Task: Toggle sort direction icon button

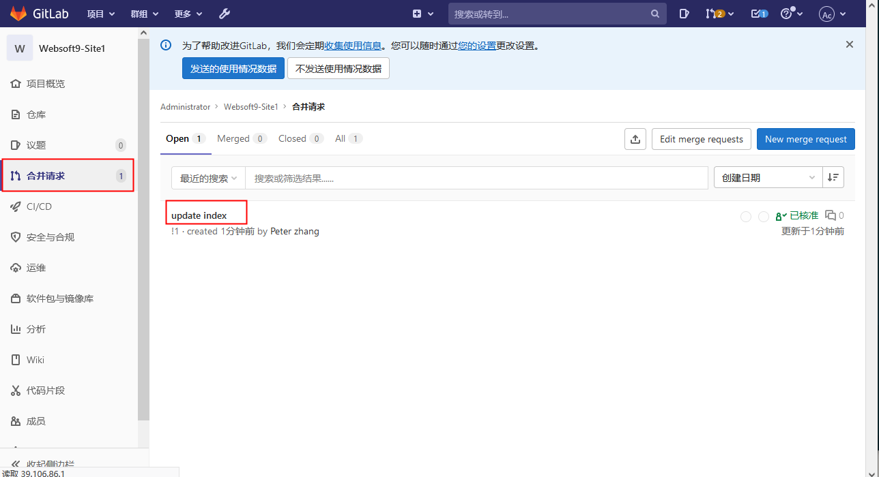Action: (x=833, y=178)
